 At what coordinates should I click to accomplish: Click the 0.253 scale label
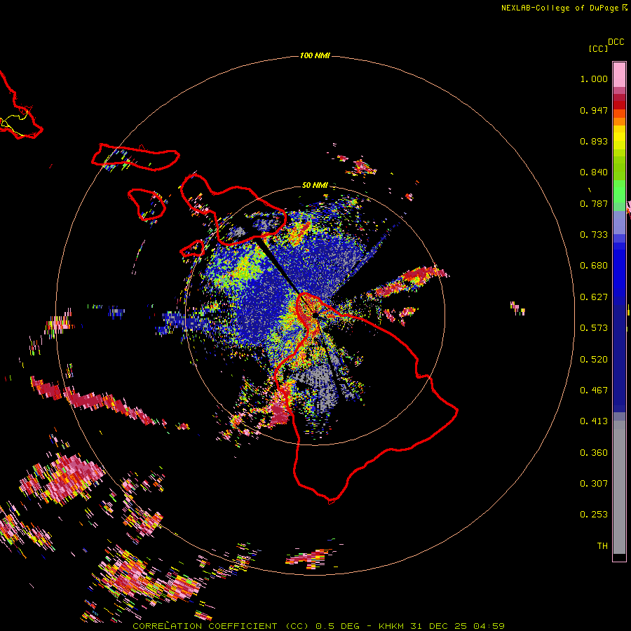click(594, 515)
